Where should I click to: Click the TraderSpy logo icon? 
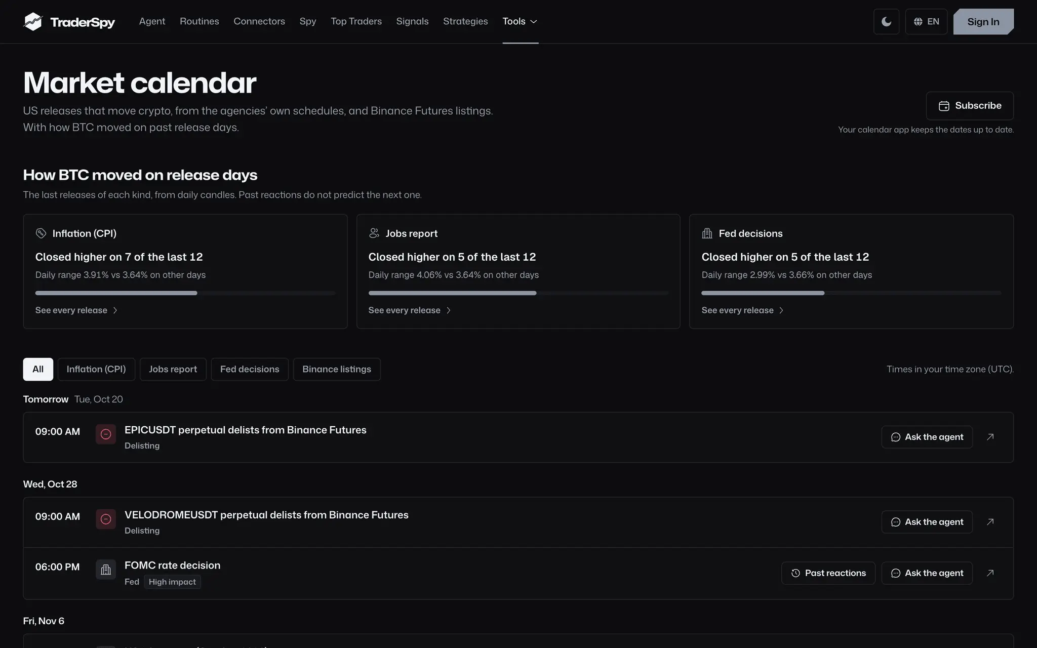33,21
